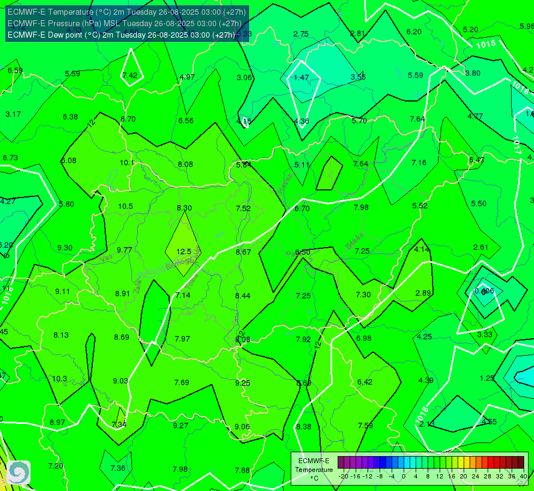Viewport: 534px width, 491px height.
Task: Click the 8.30 map value
Action: click(x=184, y=208)
